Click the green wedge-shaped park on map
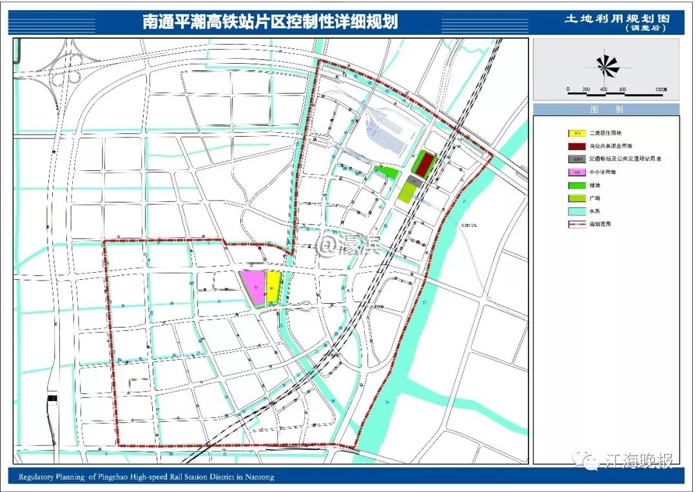Image resolution: width=696 pixels, height=492 pixels. (x=387, y=172)
